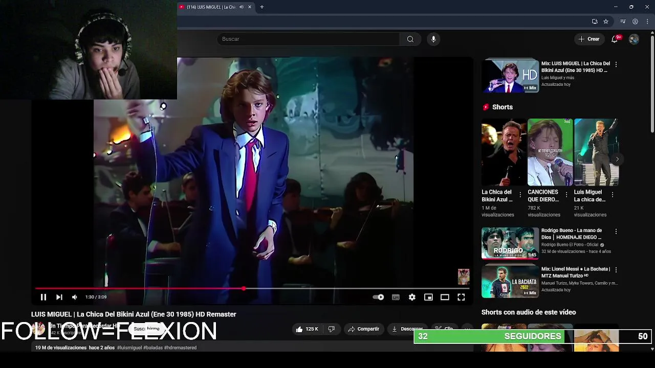Click the #hdremastered hashtag
655x368 pixels.
[x=180, y=348]
